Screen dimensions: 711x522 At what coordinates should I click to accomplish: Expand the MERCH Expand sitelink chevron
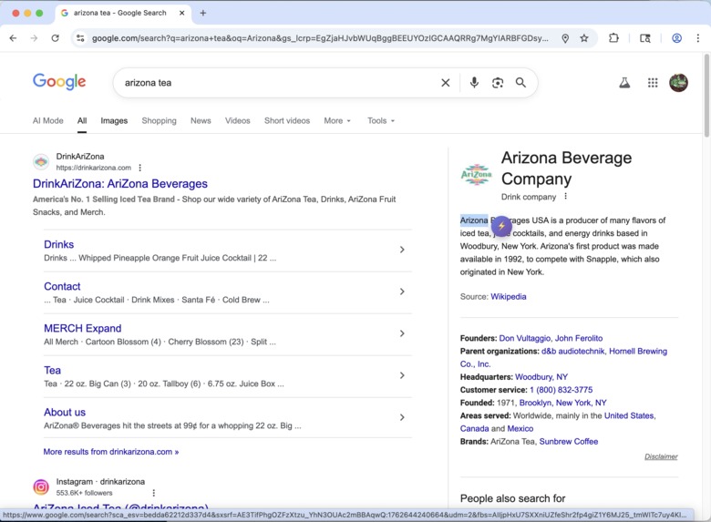[402, 333]
